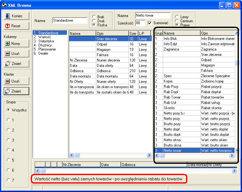Toggle the Sumować checkbox
This screenshot has width=242, height=192.
click(x=149, y=23)
